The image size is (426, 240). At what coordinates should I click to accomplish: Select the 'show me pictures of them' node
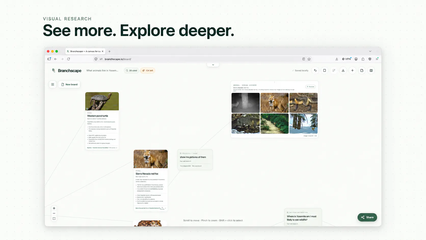click(195, 160)
